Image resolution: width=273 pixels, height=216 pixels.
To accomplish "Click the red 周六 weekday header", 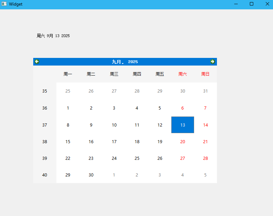I will (x=183, y=74).
